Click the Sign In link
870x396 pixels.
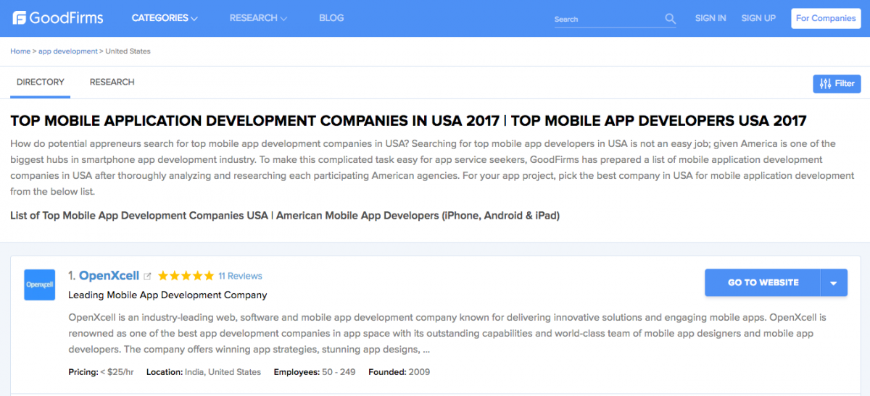710,18
